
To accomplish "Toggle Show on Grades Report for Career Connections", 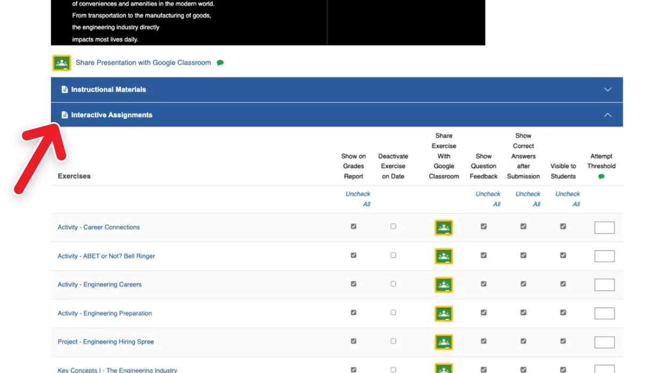I will pyautogui.click(x=353, y=226).
